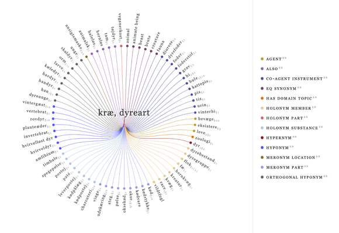Open the 'beast' synonym node
The image size is (339, 233).
click(140, 39)
